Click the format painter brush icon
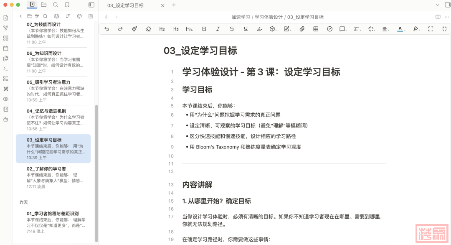The image size is (451, 245). (134, 29)
